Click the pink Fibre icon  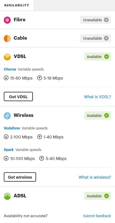pos(7,20)
